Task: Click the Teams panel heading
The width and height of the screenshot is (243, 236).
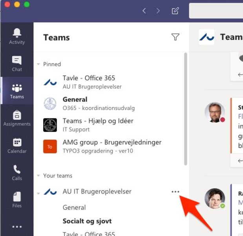Action: (x=57, y=37)
